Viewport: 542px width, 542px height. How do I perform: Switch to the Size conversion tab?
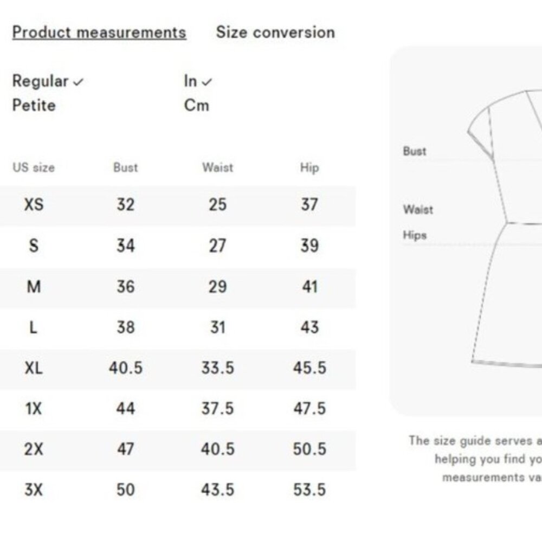275,32
